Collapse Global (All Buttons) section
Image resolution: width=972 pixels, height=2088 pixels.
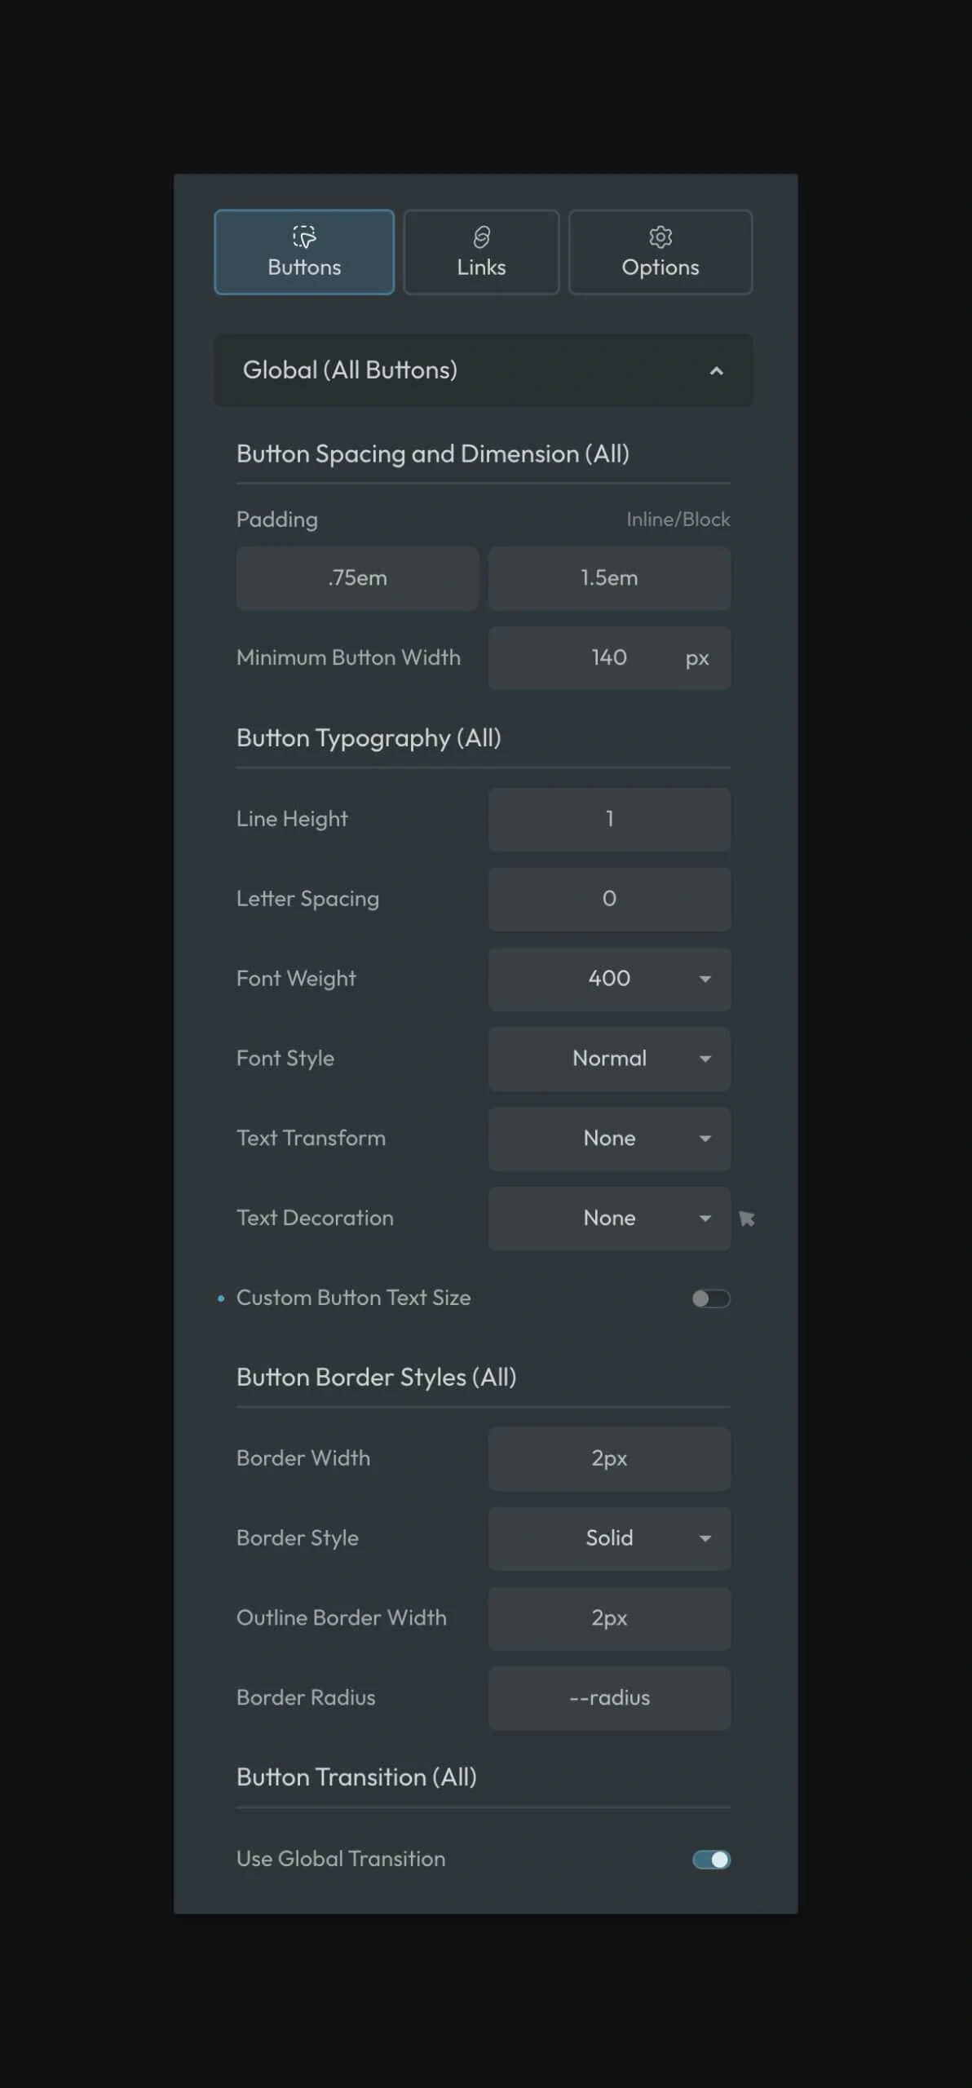tap(716, 371)
